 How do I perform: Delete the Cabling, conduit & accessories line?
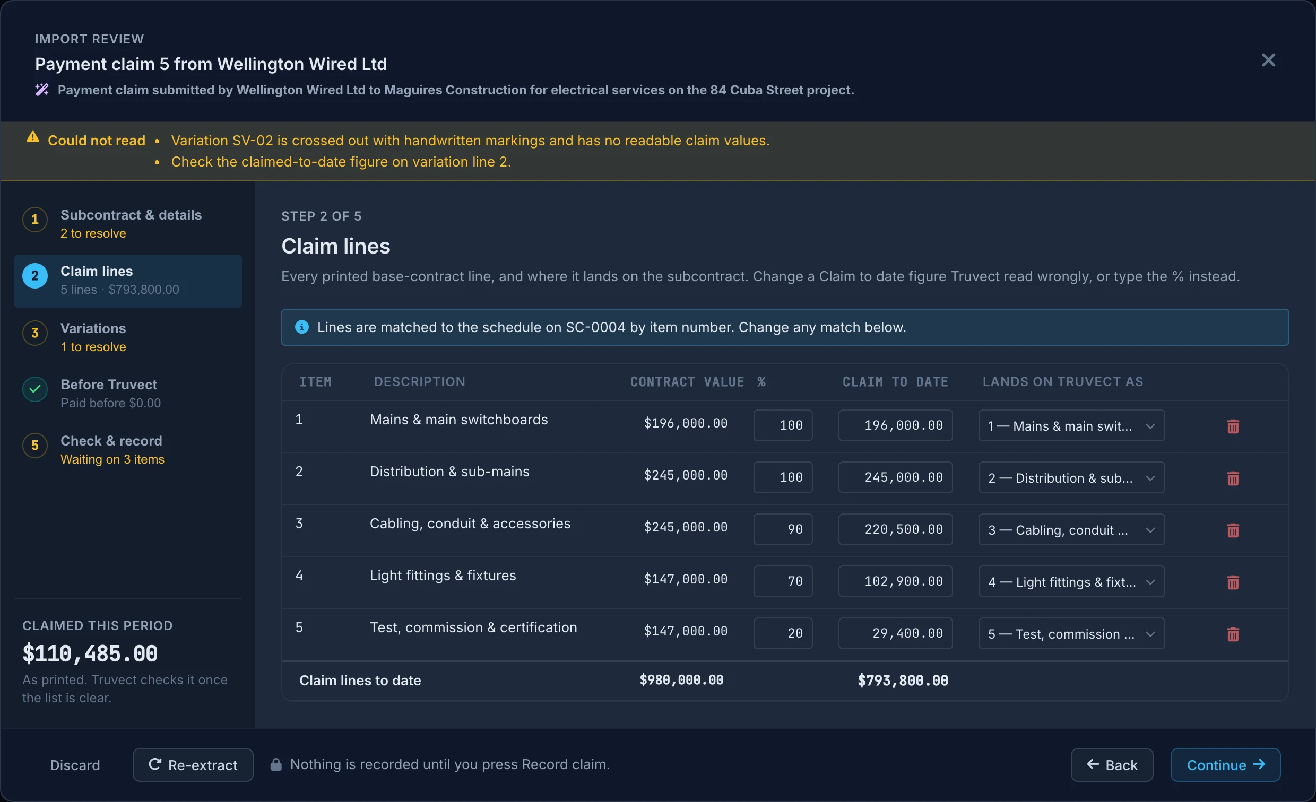tap(1233, 530)
